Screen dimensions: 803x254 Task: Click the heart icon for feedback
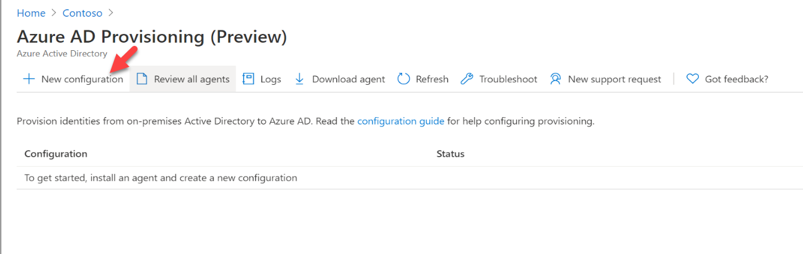click(x=693, y=79)
